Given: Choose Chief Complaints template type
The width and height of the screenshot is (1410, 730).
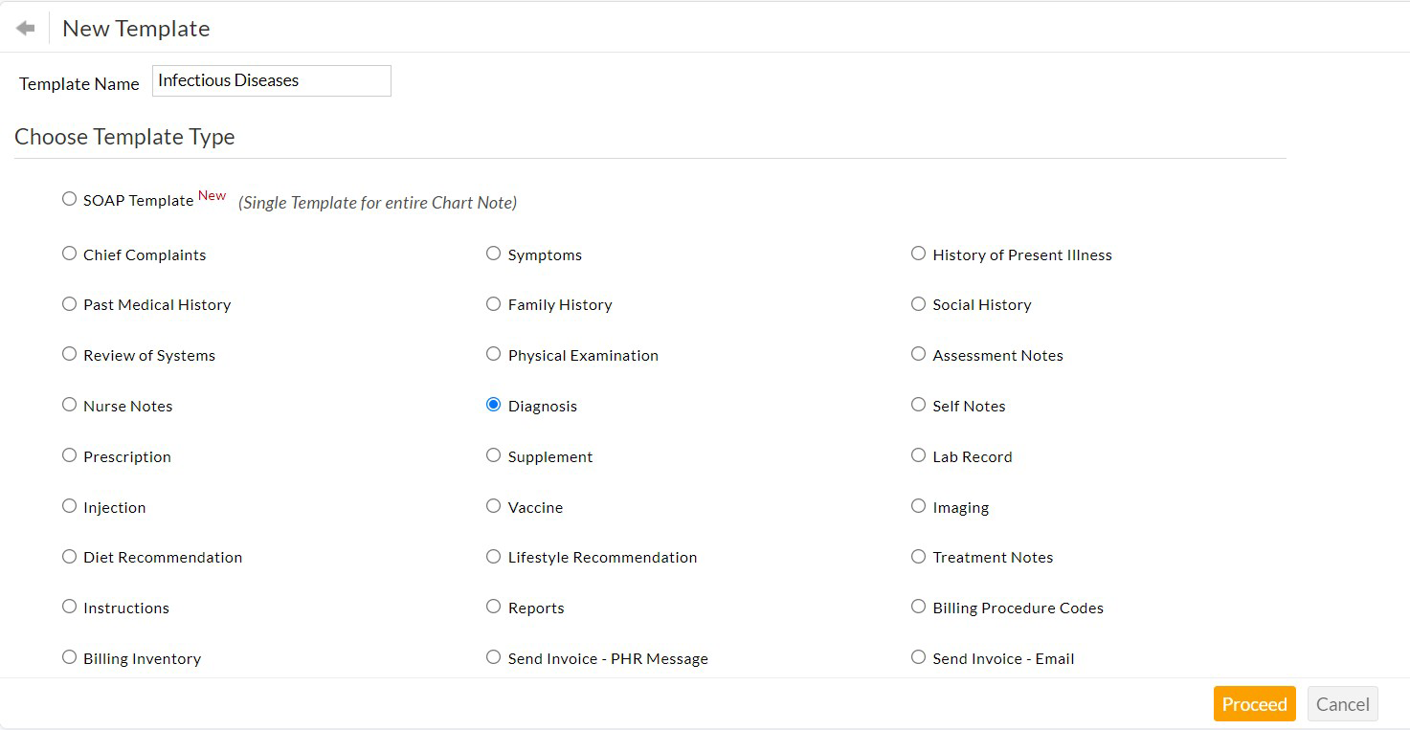Looking at the screenshot, I should click(69, 253).
